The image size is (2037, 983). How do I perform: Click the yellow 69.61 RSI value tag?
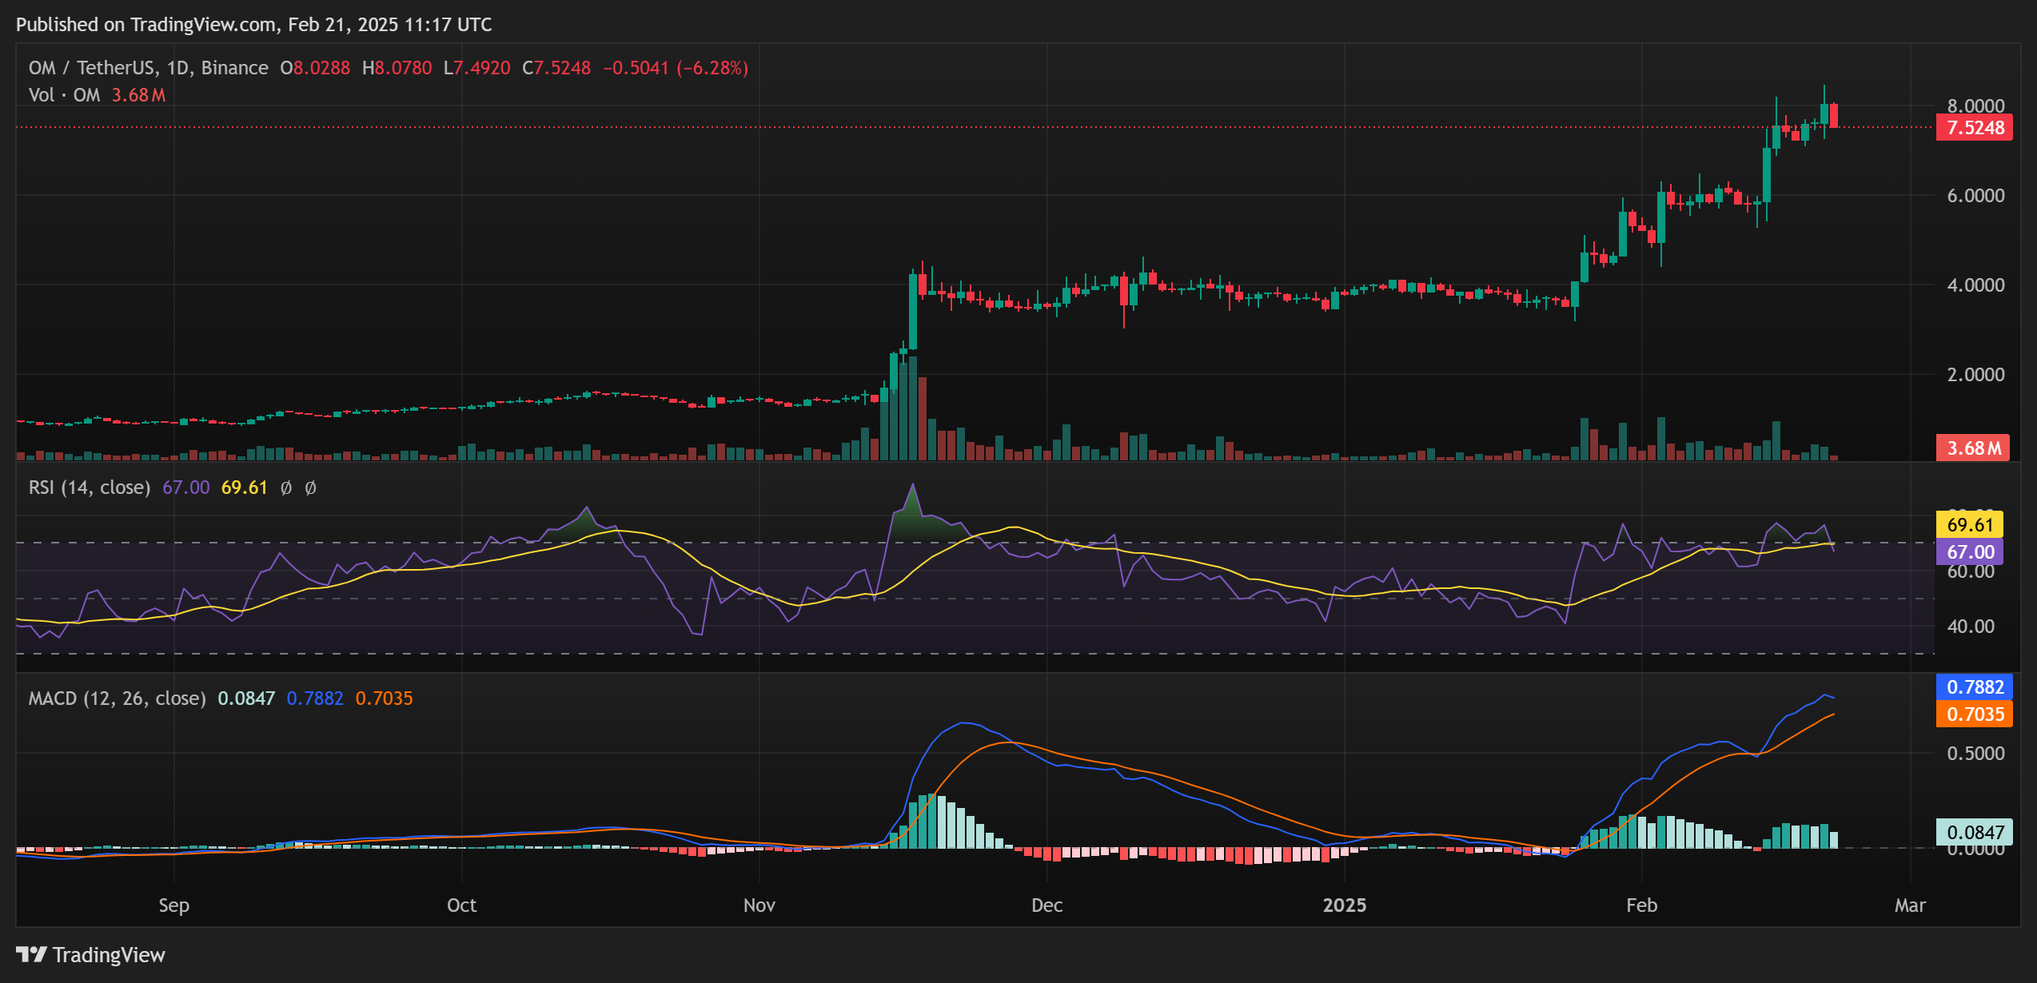pos(1969,525)
